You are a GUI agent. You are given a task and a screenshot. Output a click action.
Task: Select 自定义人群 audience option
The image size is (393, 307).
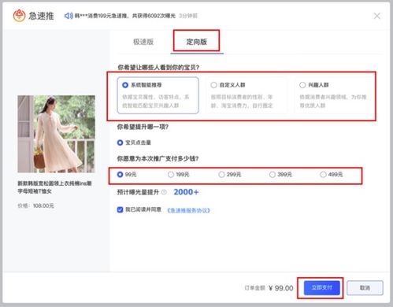click(x=247, y=95)
